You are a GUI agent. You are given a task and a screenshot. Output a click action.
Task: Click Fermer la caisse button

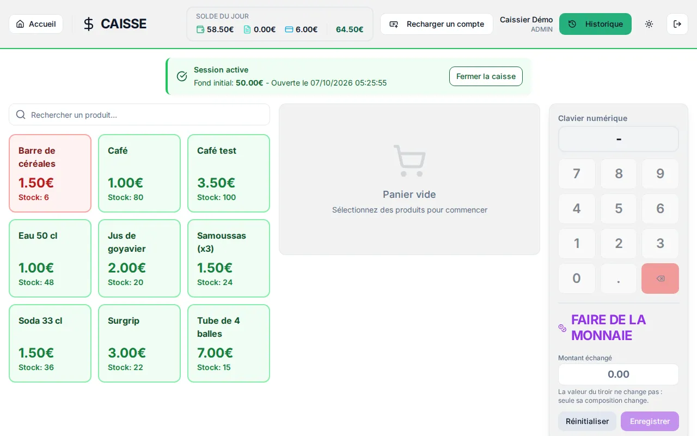pos(486,76)
